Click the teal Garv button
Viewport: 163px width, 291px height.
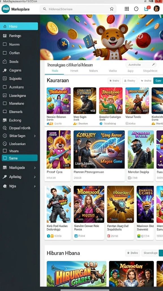pos(158,81)
